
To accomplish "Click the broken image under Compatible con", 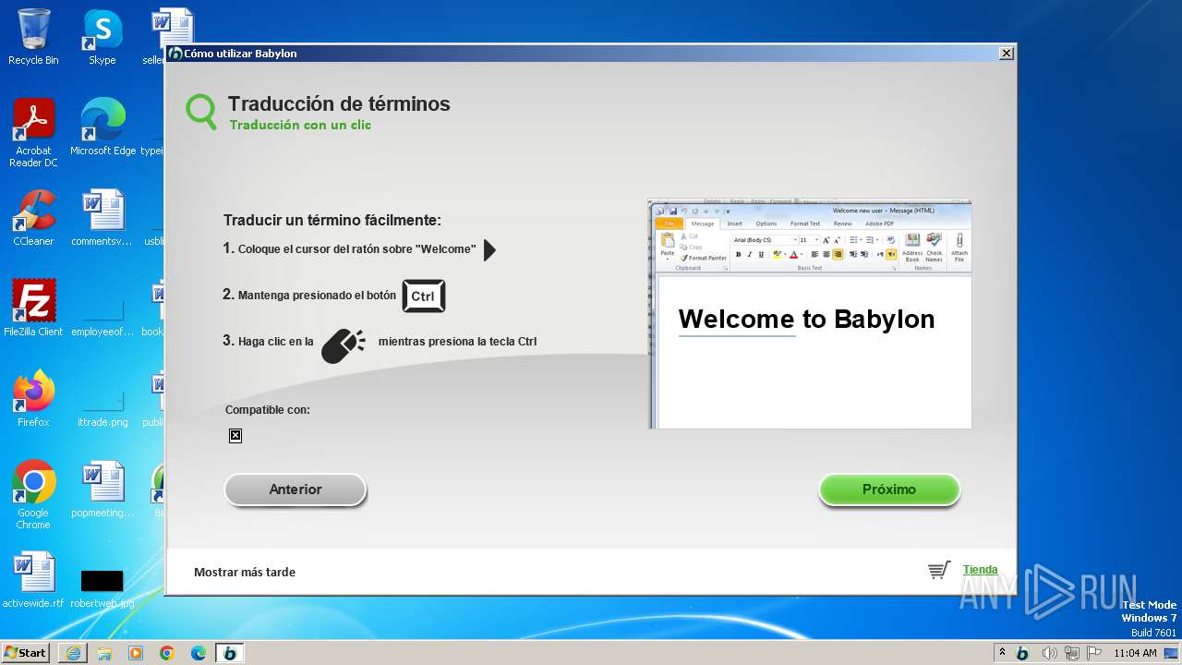I will [235, 435].
